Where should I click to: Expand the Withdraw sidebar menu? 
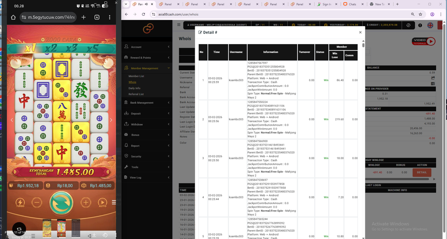point(147,124)
